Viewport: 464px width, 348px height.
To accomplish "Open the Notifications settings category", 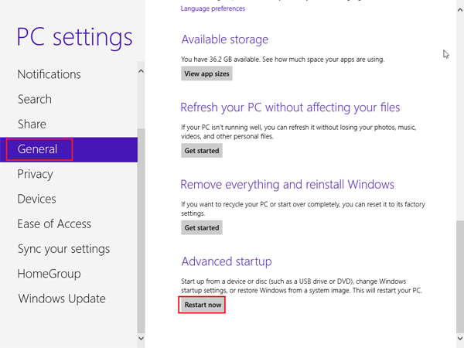I will [49, 74].
